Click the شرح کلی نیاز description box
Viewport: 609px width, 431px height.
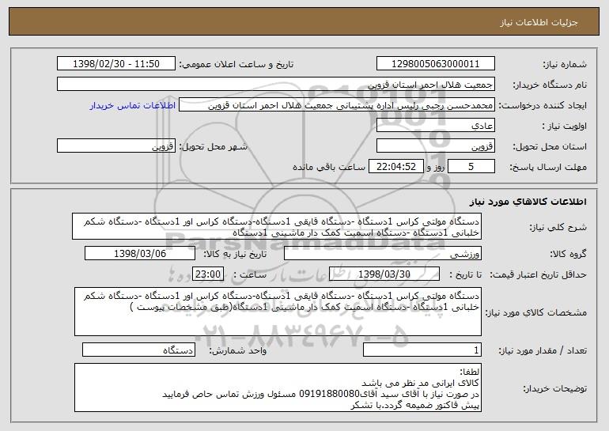coord(277,226)
